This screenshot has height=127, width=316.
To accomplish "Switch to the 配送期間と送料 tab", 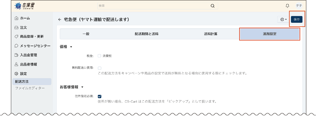I will pos(147,34).
